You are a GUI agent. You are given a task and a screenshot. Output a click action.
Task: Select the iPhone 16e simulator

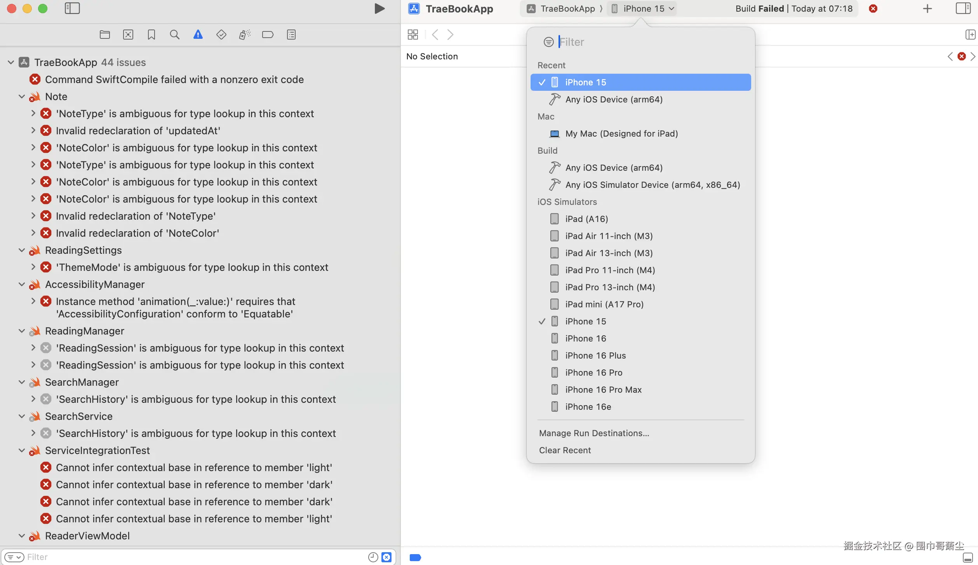pos(640,407)
